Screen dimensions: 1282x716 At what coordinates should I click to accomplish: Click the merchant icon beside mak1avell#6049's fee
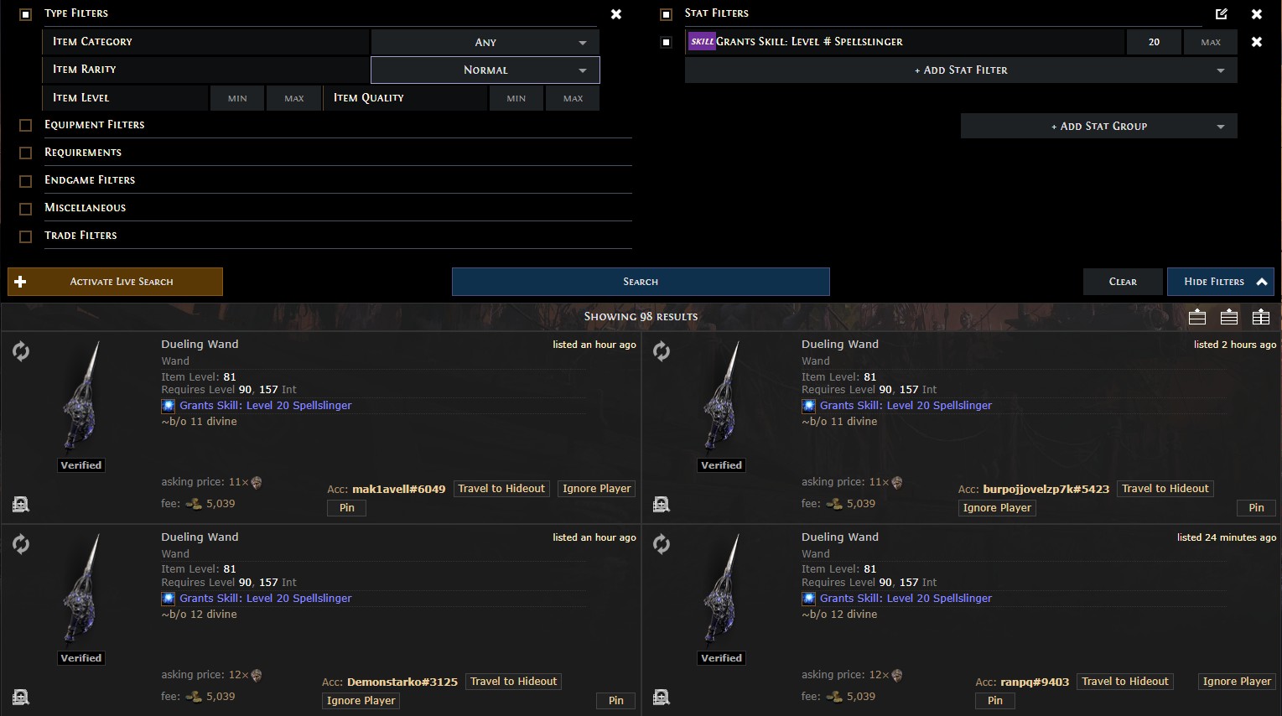[x=21, y=504]
